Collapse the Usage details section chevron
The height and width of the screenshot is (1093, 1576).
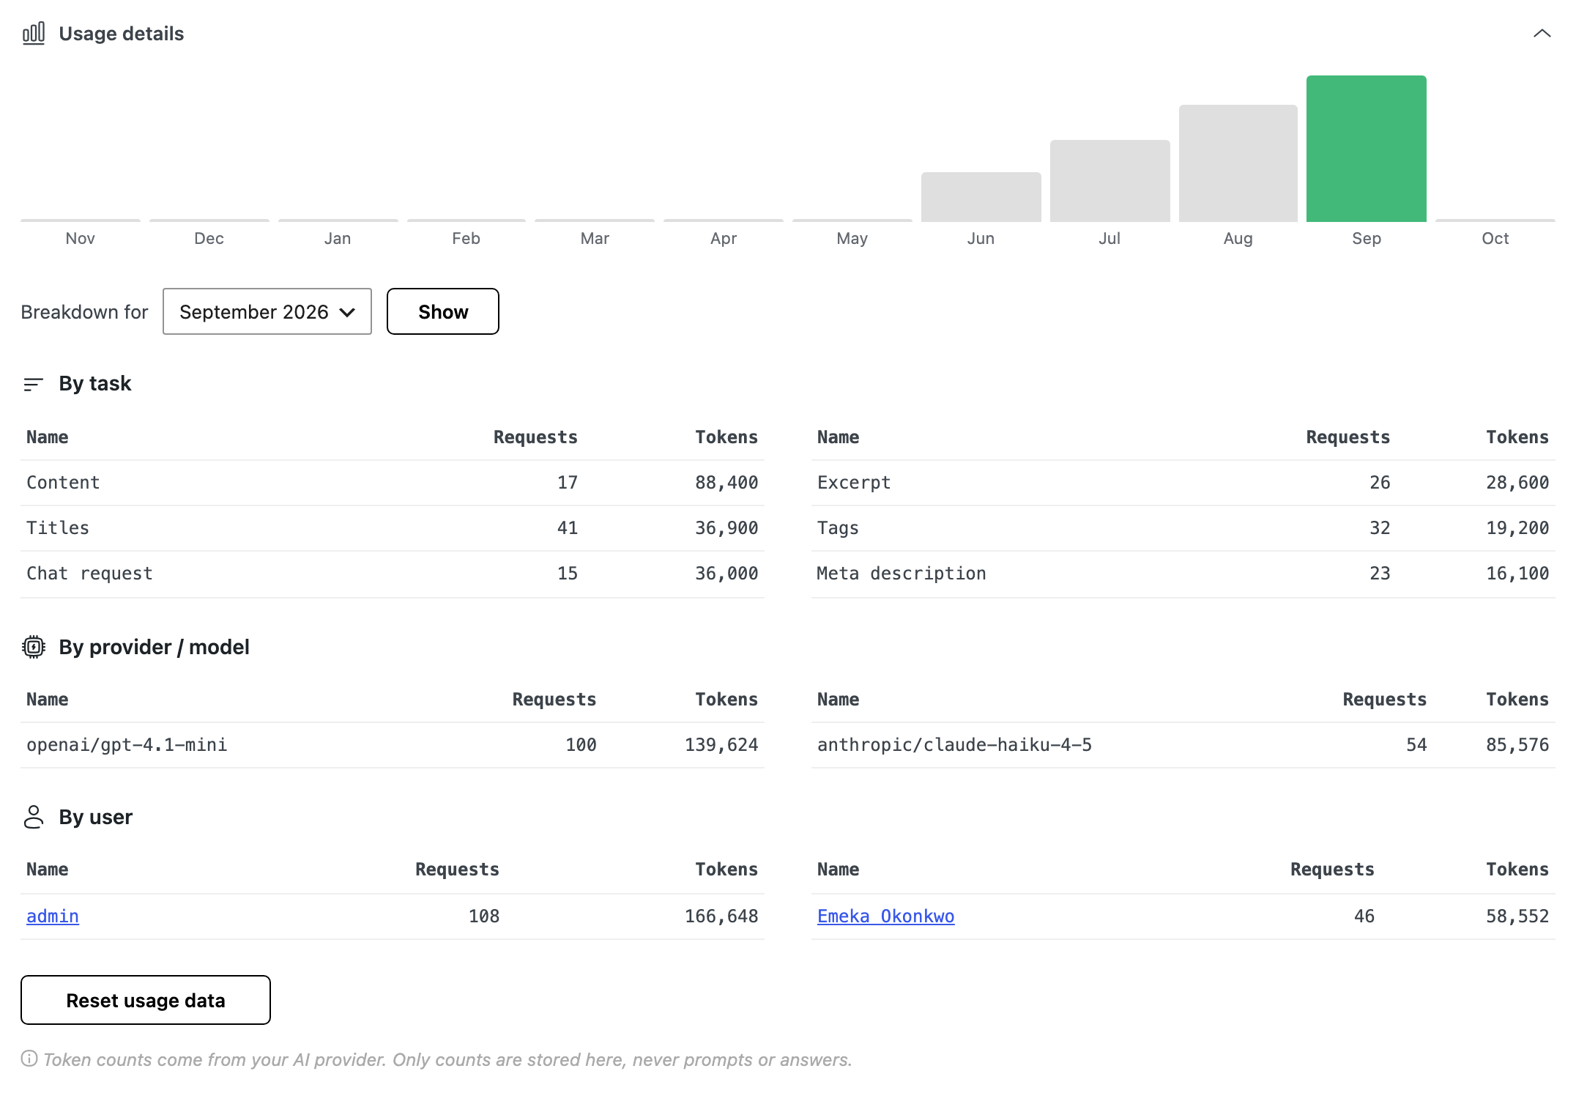coord(1542,34)
